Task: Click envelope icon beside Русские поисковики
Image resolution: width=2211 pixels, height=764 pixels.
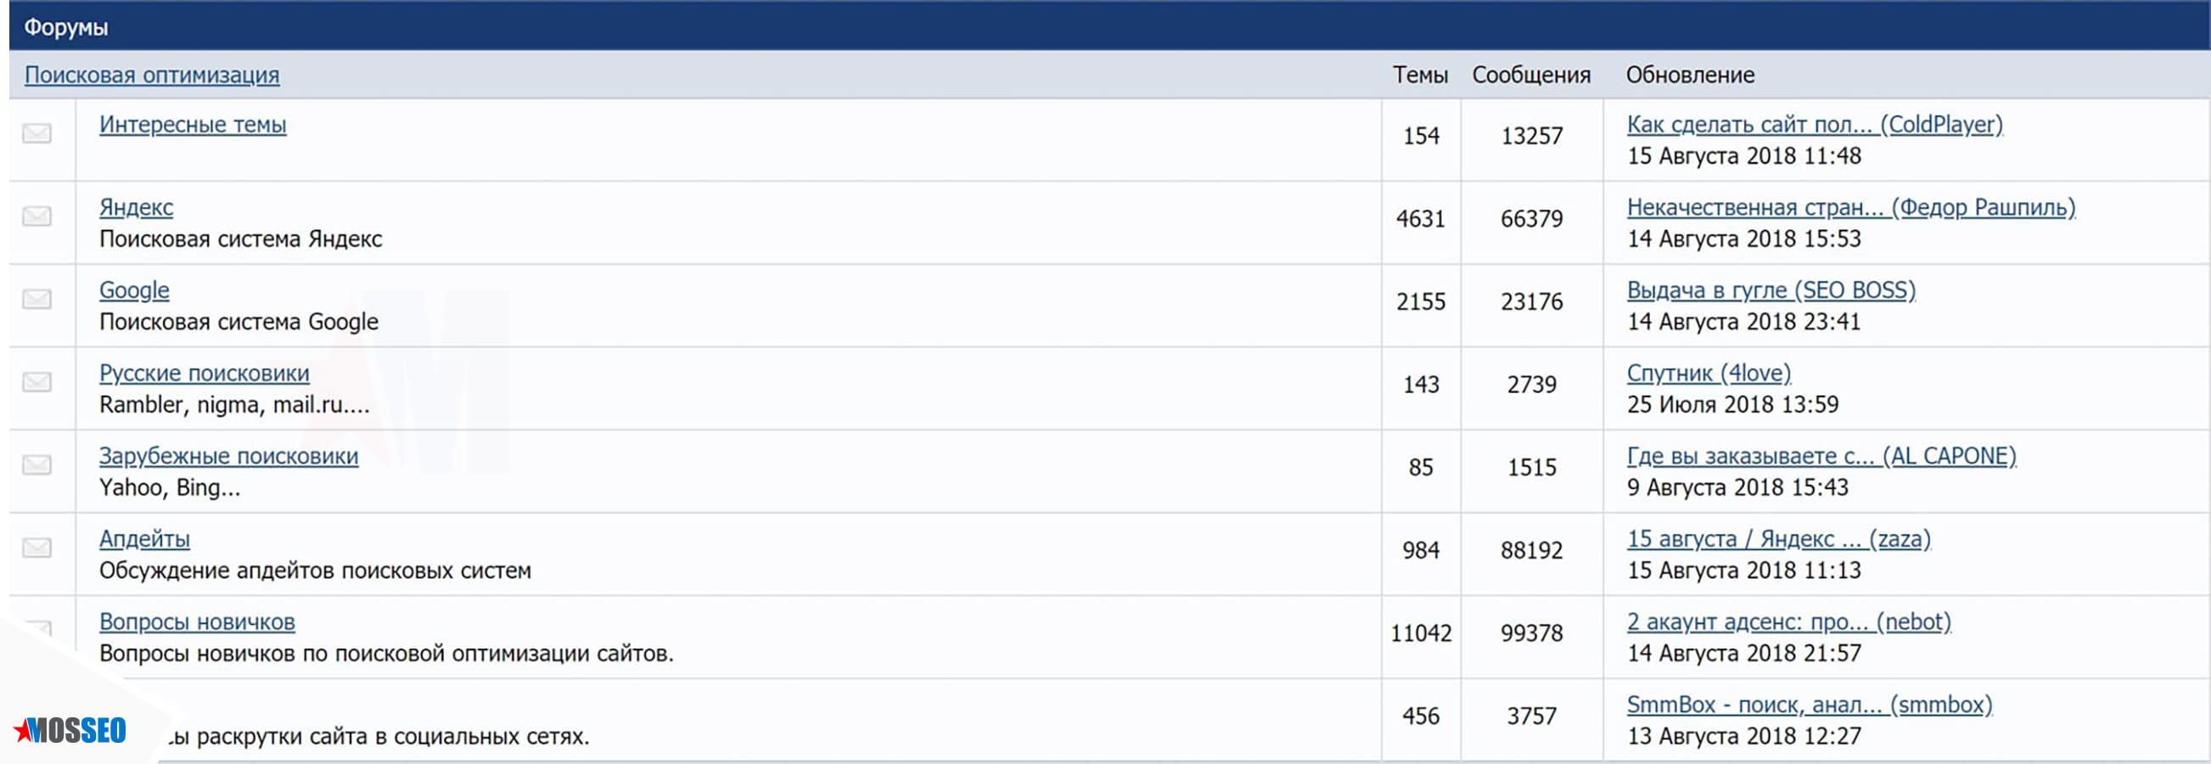Action: 36,382
